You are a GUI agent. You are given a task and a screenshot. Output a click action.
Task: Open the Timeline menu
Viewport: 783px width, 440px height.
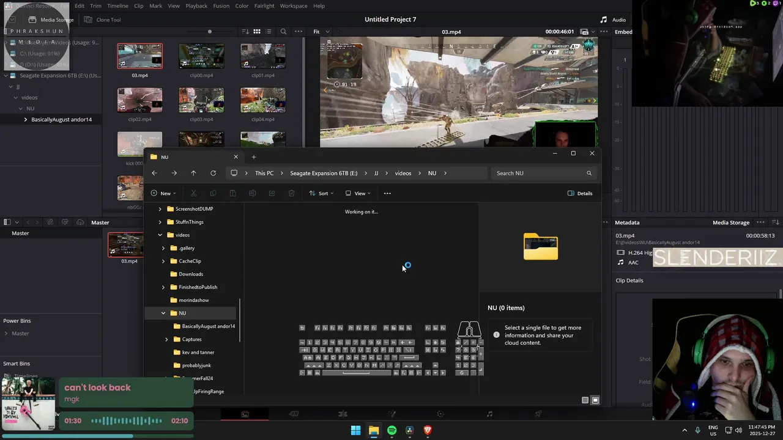coord(117,5)
